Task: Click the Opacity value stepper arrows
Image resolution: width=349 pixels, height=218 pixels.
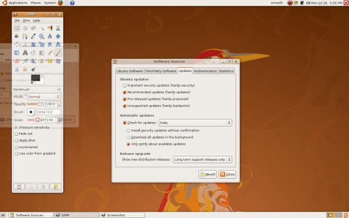Action: click(x=59, y=104)
